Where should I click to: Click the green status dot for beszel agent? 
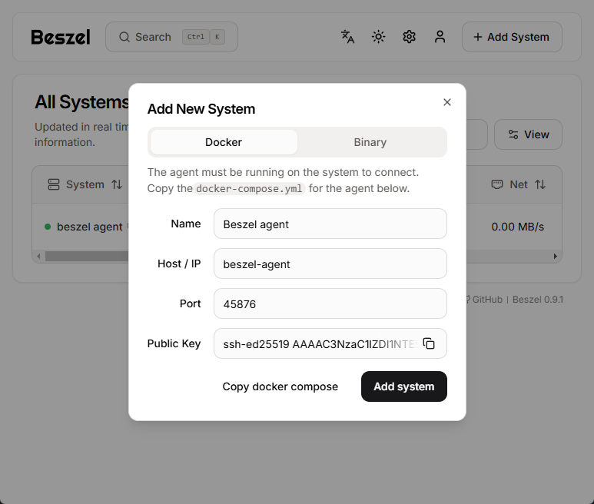click(48, 227)
